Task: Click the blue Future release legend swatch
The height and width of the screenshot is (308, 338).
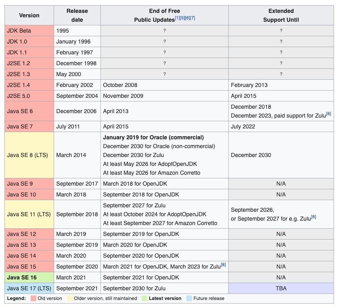Action: (189, 298)
